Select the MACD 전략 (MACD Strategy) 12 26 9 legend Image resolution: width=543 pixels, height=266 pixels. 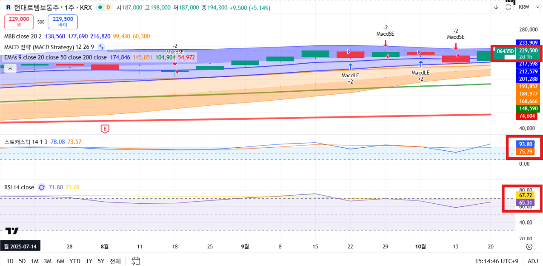pos(49,47)
